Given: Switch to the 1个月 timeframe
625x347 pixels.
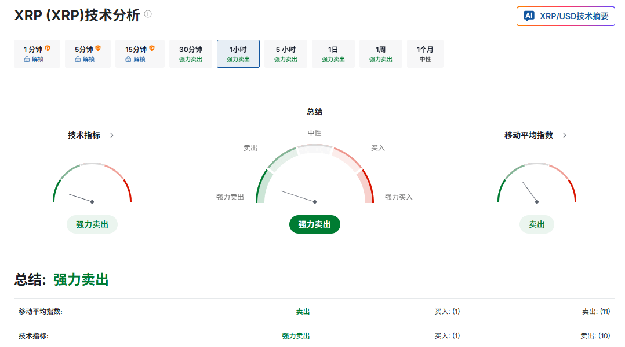Looking at the screenshot, I should (x=425, y=54).
